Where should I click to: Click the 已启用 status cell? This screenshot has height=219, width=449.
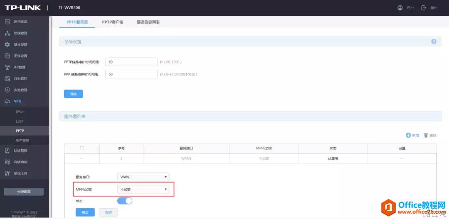(333, 158)
